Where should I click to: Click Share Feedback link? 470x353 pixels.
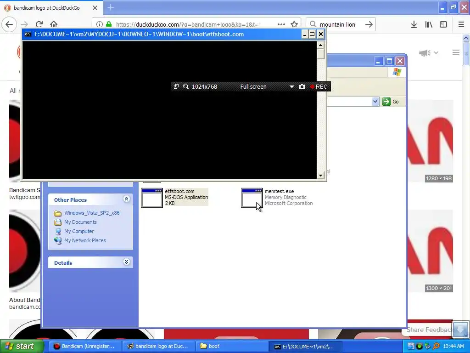(429, 330)
